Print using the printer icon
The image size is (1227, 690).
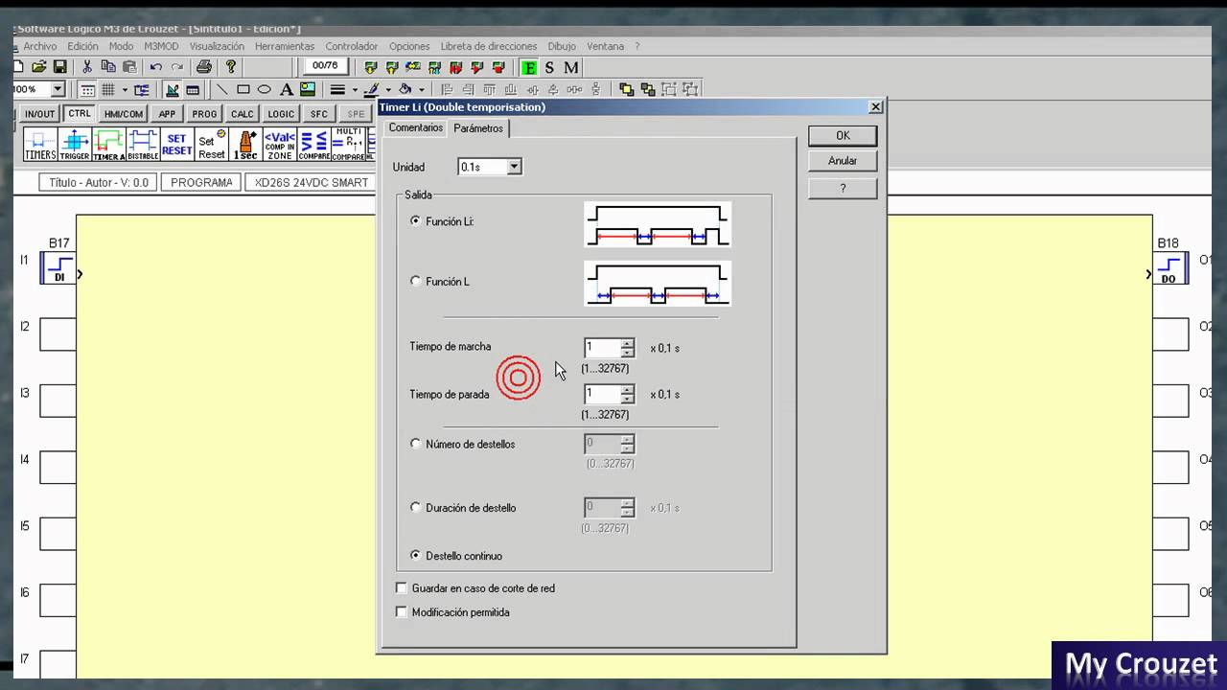pyautogui.click(x=203, y=67)
